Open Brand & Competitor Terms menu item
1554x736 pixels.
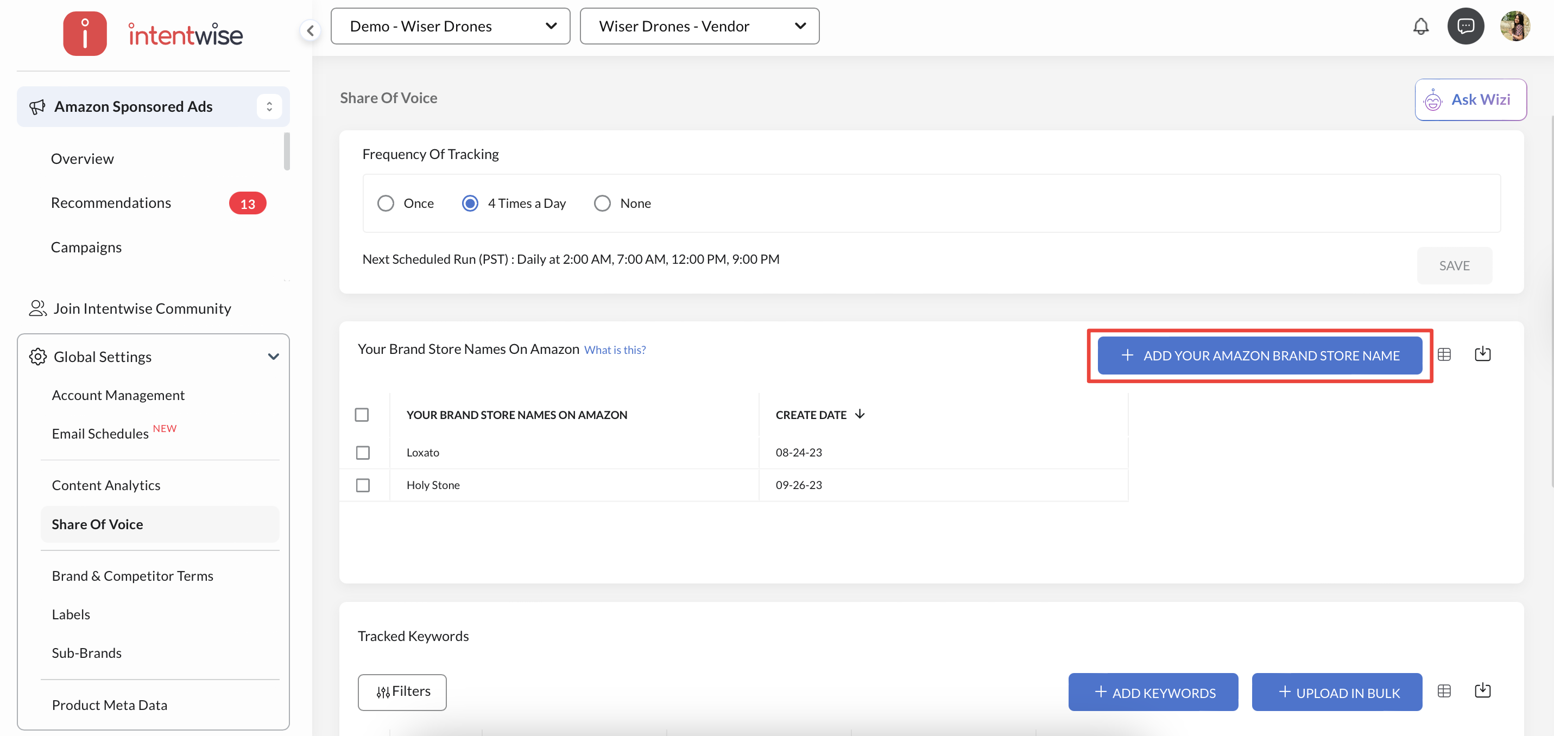[x=132, y=575]
